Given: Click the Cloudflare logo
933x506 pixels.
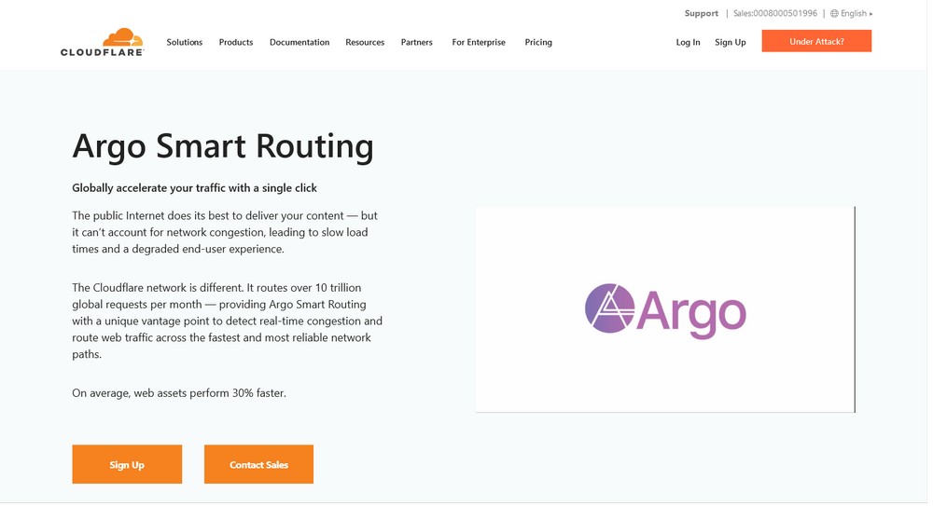Looking at the screenshot, I should pyautogui.click(x=103, y=42).
